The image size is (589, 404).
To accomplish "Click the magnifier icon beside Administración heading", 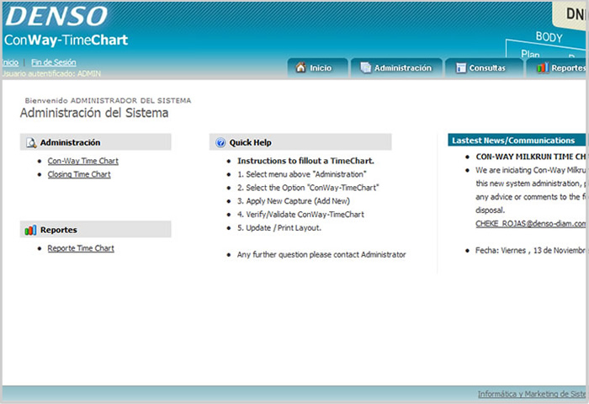I will [31, 143].
